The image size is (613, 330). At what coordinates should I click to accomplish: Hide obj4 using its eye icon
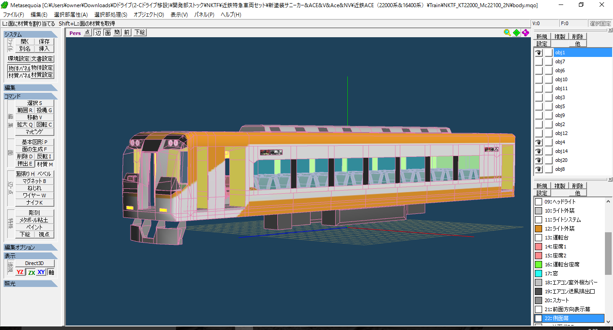click(x=539, y=142)
